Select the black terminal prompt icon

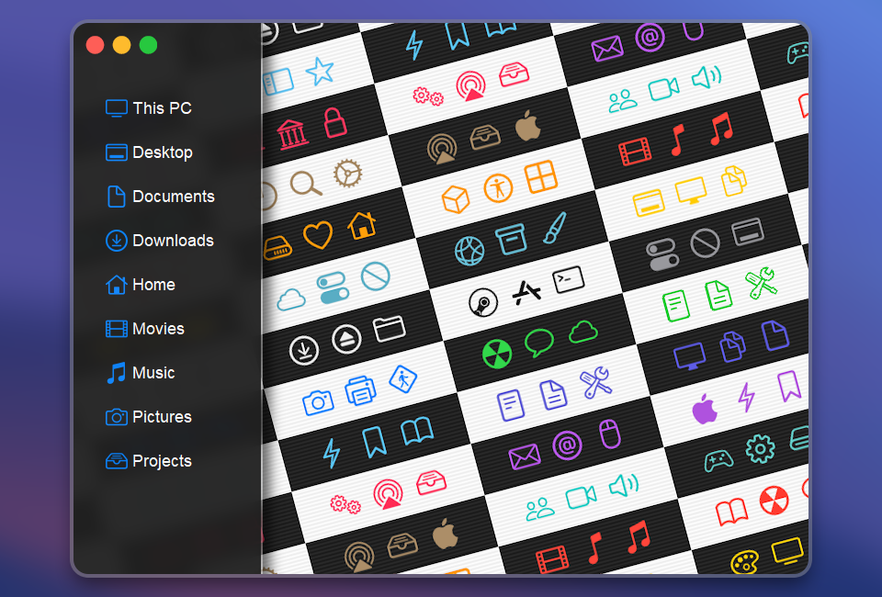pyautogui.click(x=568, y=279)
